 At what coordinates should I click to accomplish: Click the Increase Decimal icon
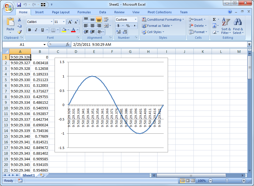pos(119,32)
